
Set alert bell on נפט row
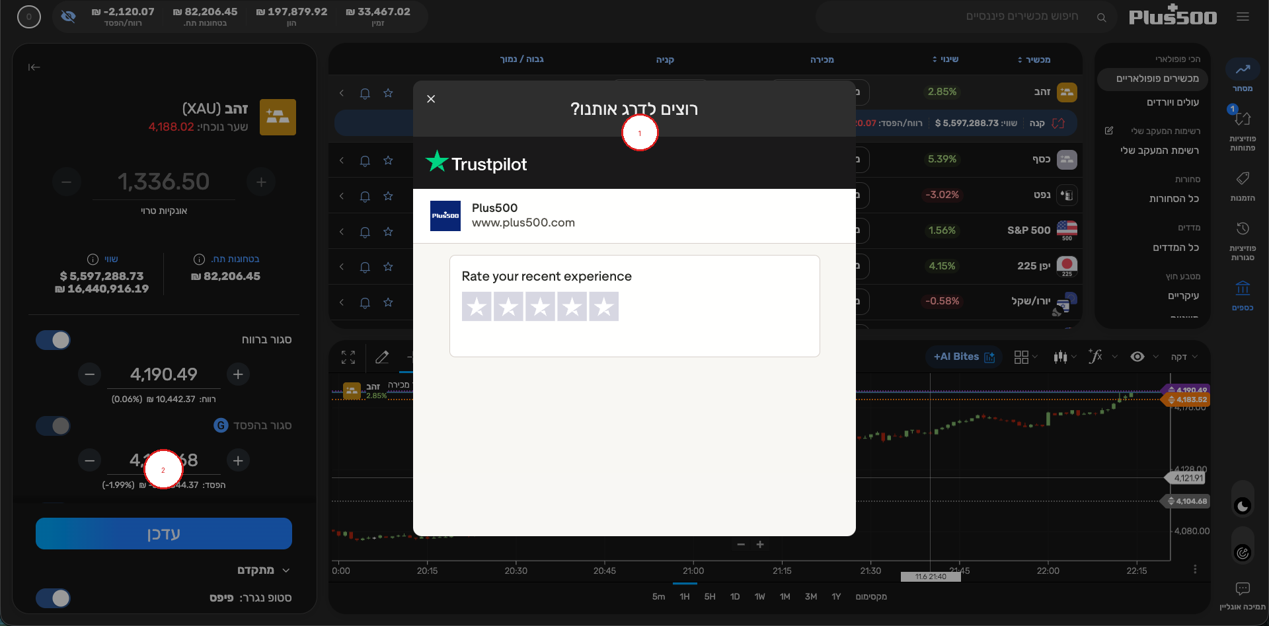[x=365, y=196]
